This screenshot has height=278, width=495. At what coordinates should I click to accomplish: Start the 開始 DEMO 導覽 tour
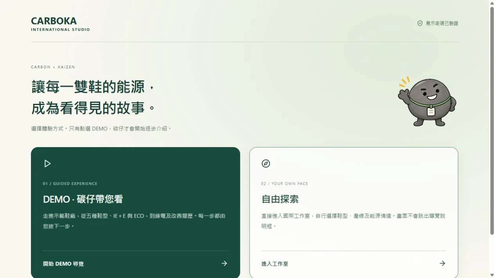tap(63, 264)
